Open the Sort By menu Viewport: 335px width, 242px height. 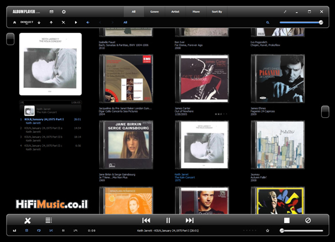click(217, 12)
